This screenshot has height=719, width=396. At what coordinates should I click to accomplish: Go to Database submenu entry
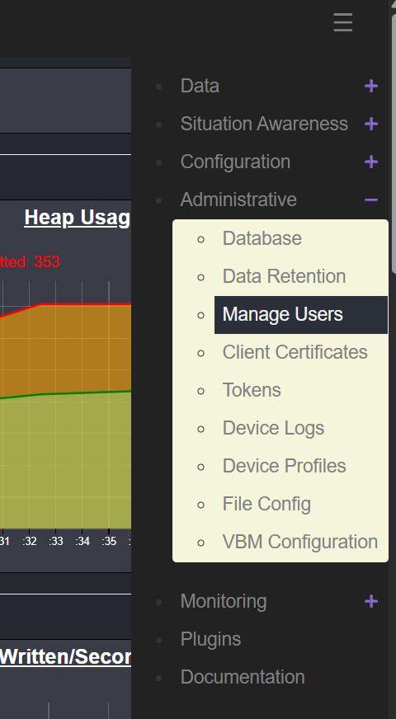click(x=262, y=238)
